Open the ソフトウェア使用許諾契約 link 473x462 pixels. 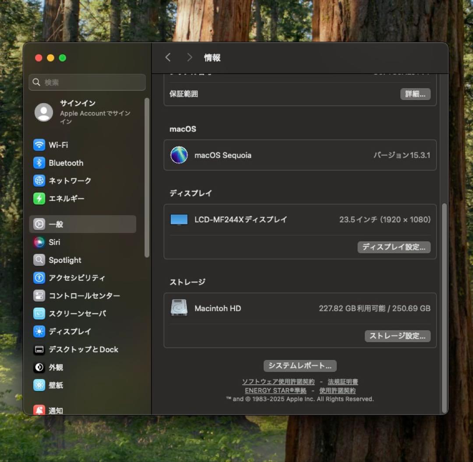(x=278, y=382)
